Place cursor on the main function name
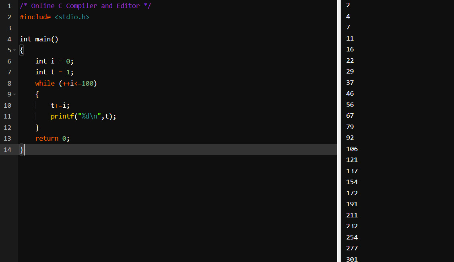The image size is (454, 262). tap(43, 39)
